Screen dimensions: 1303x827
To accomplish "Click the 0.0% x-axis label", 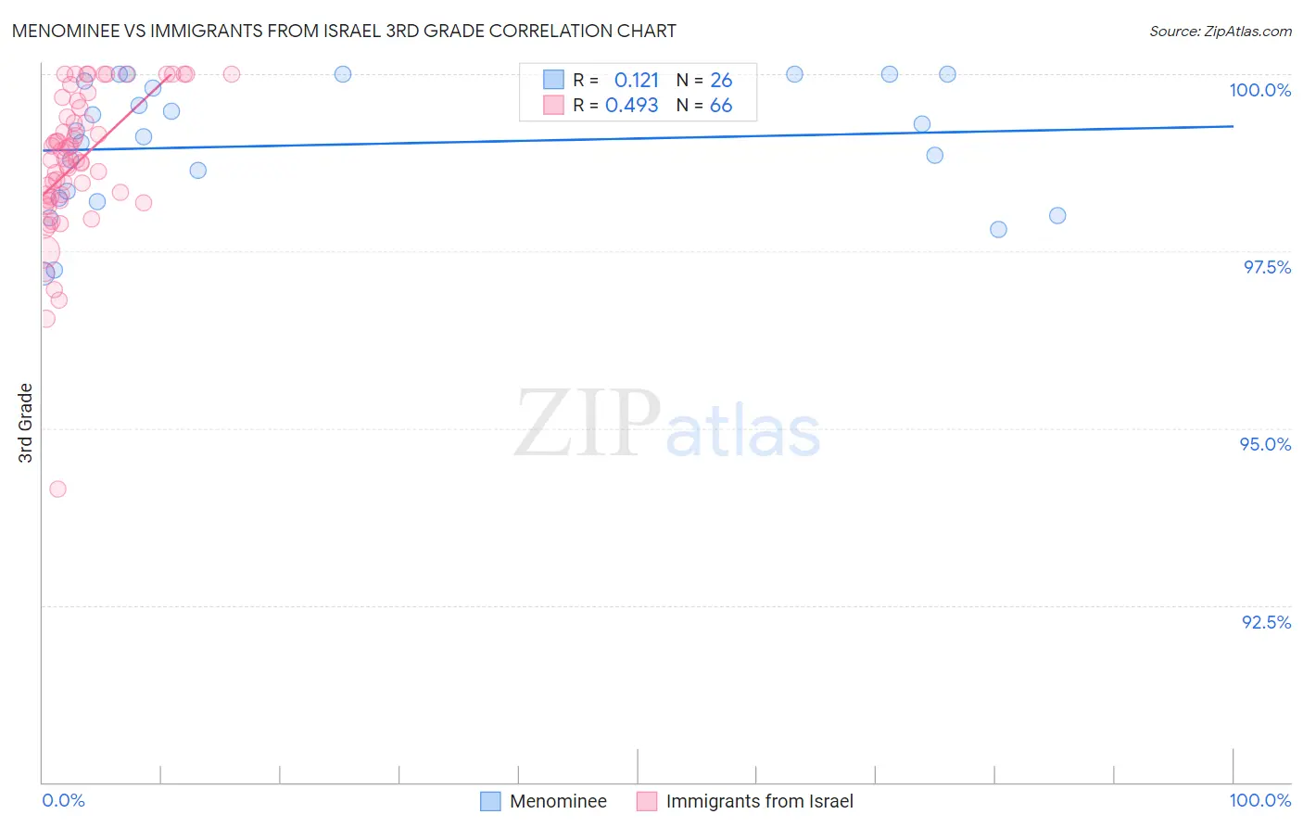I will [63, 800].
